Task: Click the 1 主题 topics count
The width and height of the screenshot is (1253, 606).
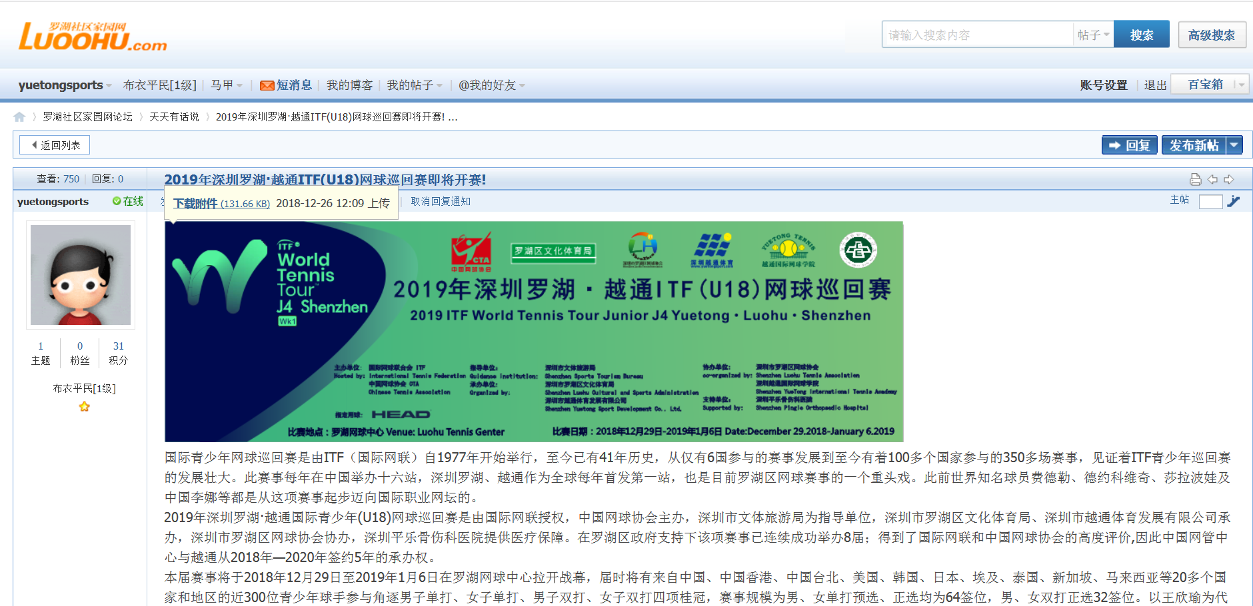Action: 41,353
